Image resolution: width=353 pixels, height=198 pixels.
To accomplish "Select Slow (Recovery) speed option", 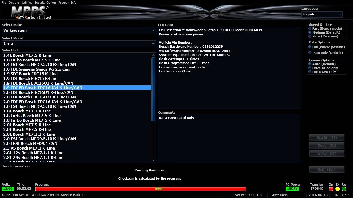I will 323,36.
